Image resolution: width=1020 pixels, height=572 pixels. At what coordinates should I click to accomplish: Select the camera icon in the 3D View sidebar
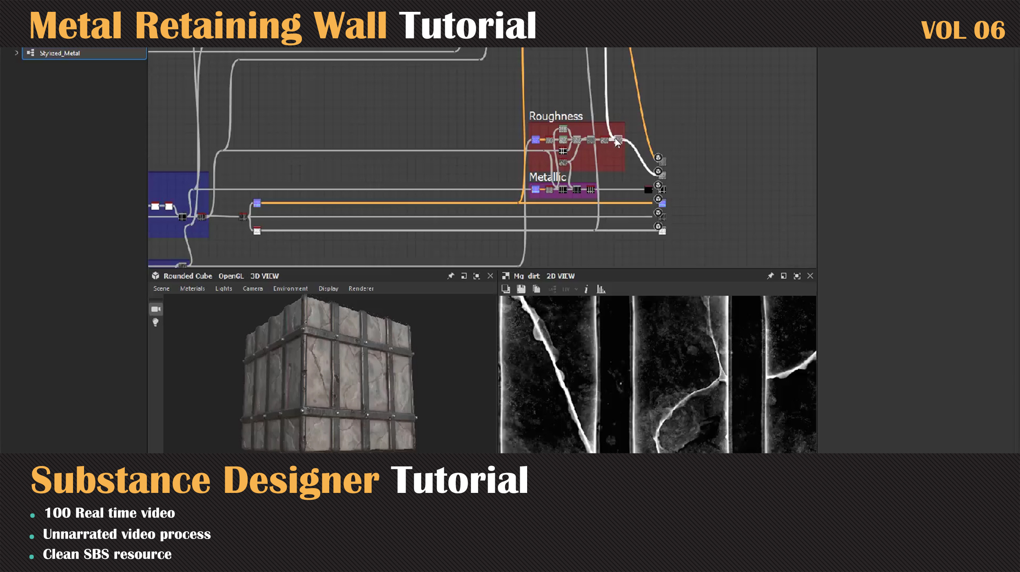pos(155,309)
